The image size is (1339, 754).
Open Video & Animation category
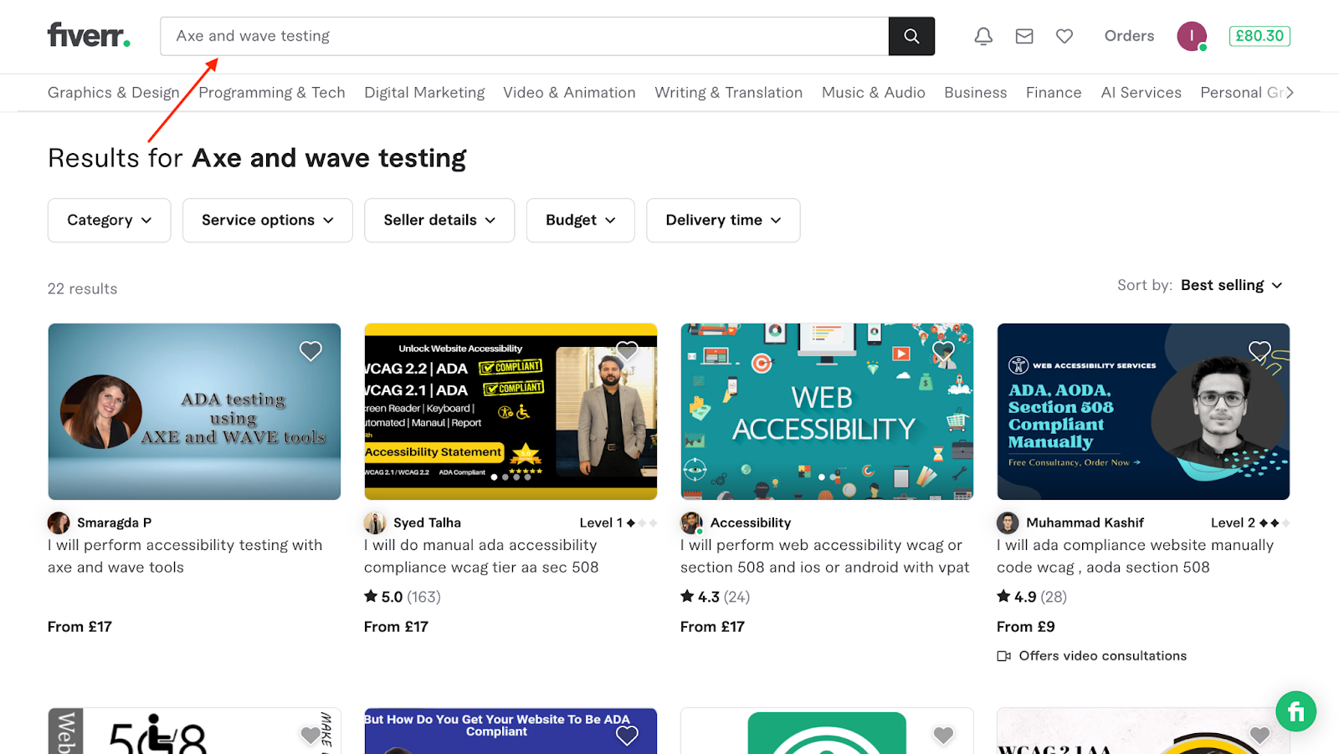(569, 92)
